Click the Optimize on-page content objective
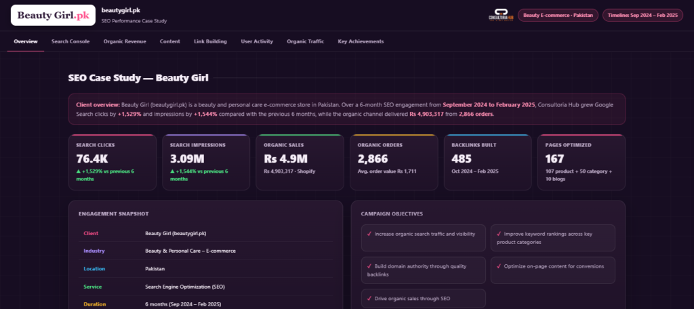Image resolution: width=694 pixels, height=309 pixels. coord(553,270)
